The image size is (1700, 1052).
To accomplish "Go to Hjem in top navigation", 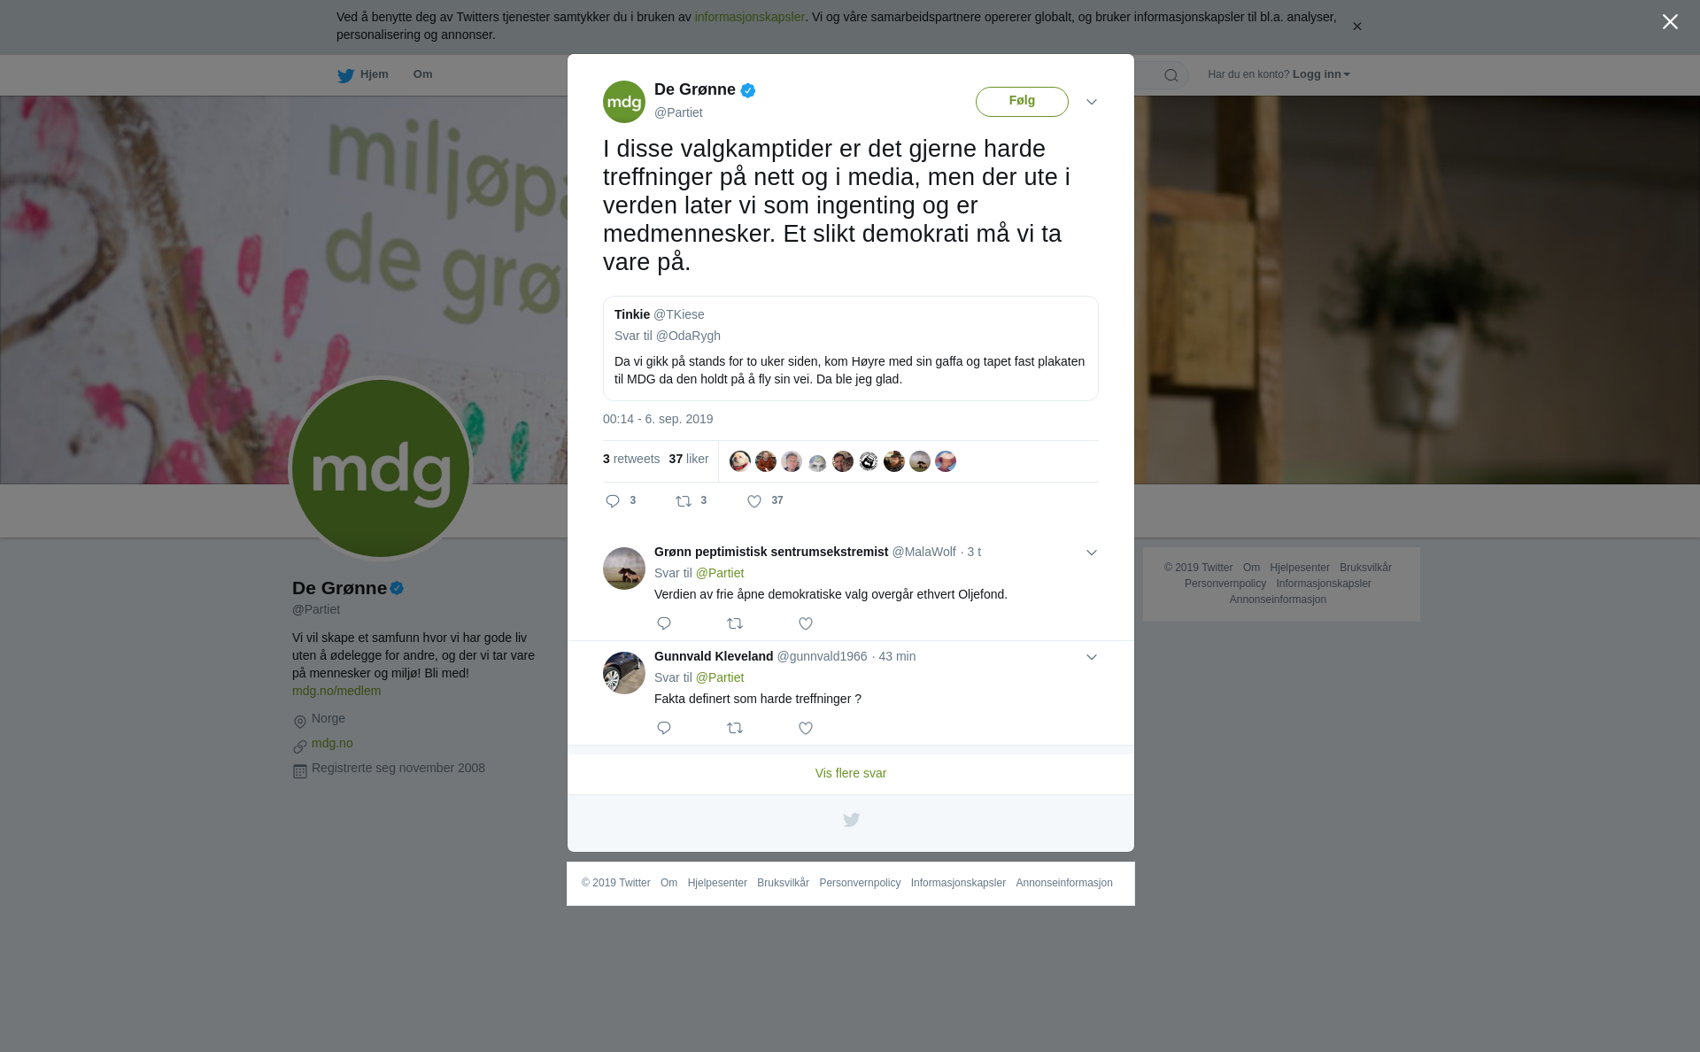I will (x=363, y=75).
